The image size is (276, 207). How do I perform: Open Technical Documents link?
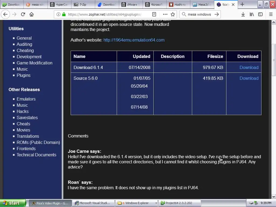pos(36,155)
